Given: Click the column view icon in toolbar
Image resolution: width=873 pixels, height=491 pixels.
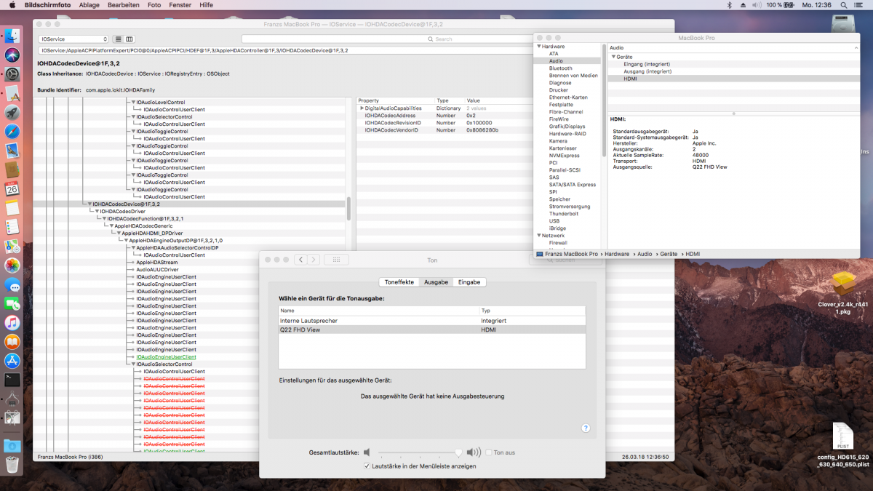Looking at the screenshot, I should (x=129, y=39).
